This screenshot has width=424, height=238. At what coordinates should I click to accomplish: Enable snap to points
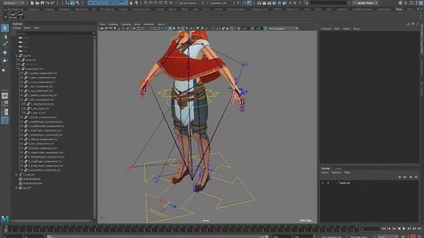point(156,3)
